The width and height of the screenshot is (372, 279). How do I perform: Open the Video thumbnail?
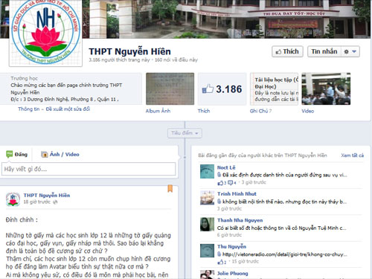[326, 89]
